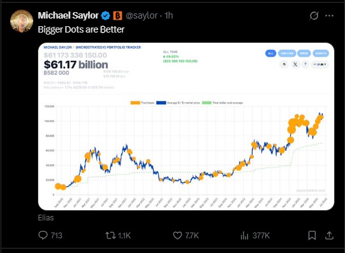The width and height of the screenshot is (345, 253).
Task: Select the ALL time range pill
Action: tap(270, 53)
